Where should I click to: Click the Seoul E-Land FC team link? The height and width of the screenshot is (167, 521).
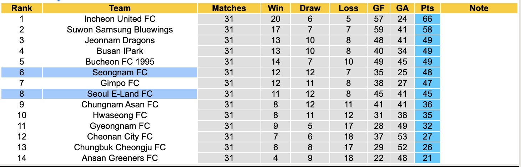point(120,94)
